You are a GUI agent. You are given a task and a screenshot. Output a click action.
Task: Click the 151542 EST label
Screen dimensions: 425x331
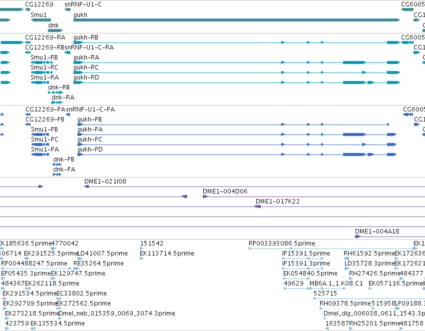click(x=152, y=243)
